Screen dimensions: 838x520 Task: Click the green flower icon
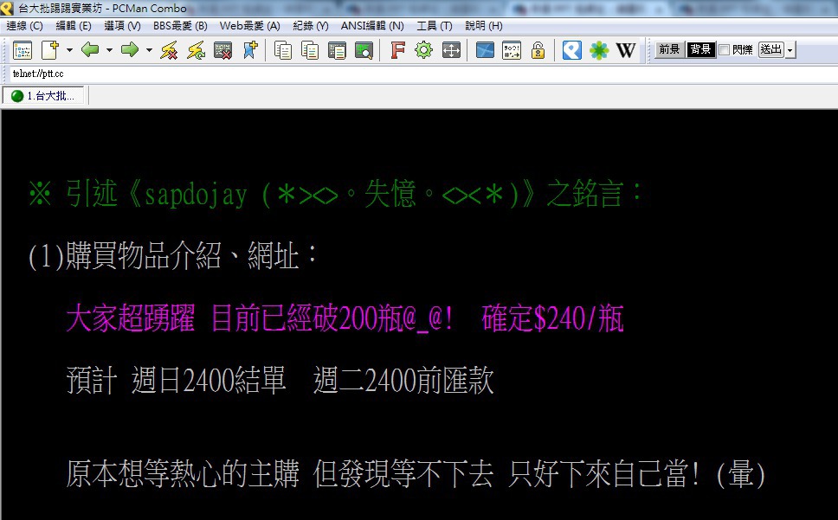click(x=599, y=50)
